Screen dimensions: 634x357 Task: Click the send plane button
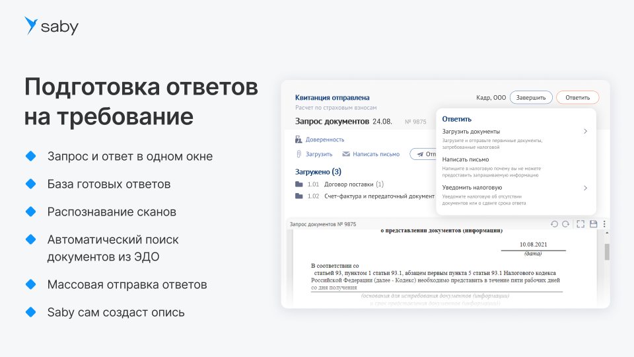point(423,154)
